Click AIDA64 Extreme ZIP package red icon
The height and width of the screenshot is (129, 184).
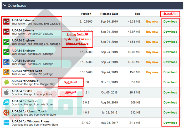[6, 32]
